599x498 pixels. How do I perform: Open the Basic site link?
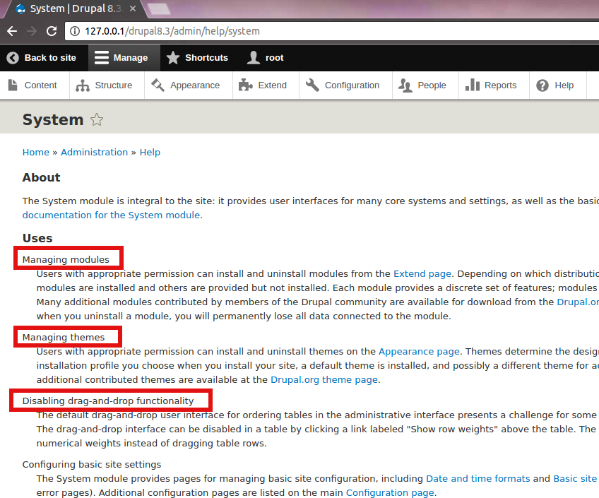tap(575, 478)
